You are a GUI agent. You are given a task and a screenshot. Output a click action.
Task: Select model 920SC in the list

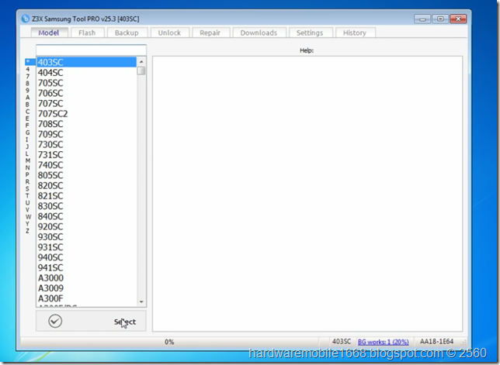86,226
